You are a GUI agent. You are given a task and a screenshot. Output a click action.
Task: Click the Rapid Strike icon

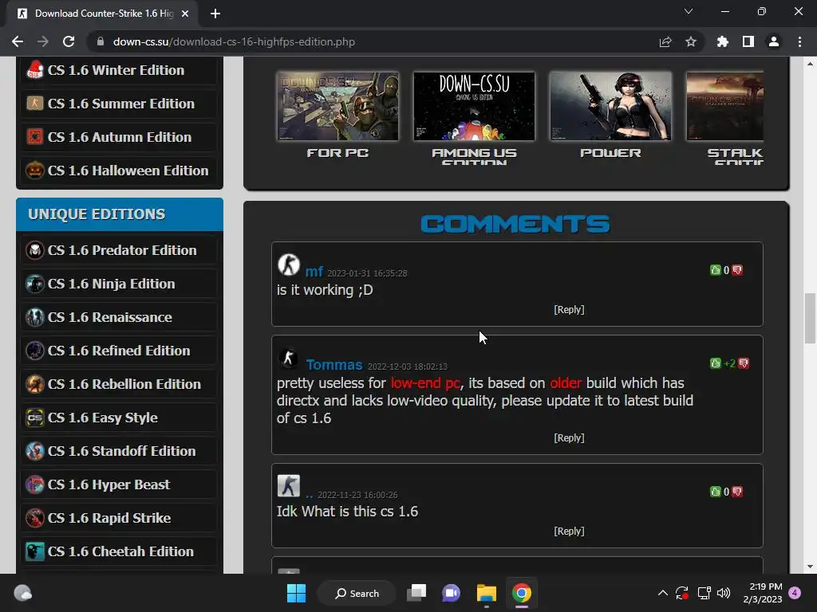(x=35, y=518)
